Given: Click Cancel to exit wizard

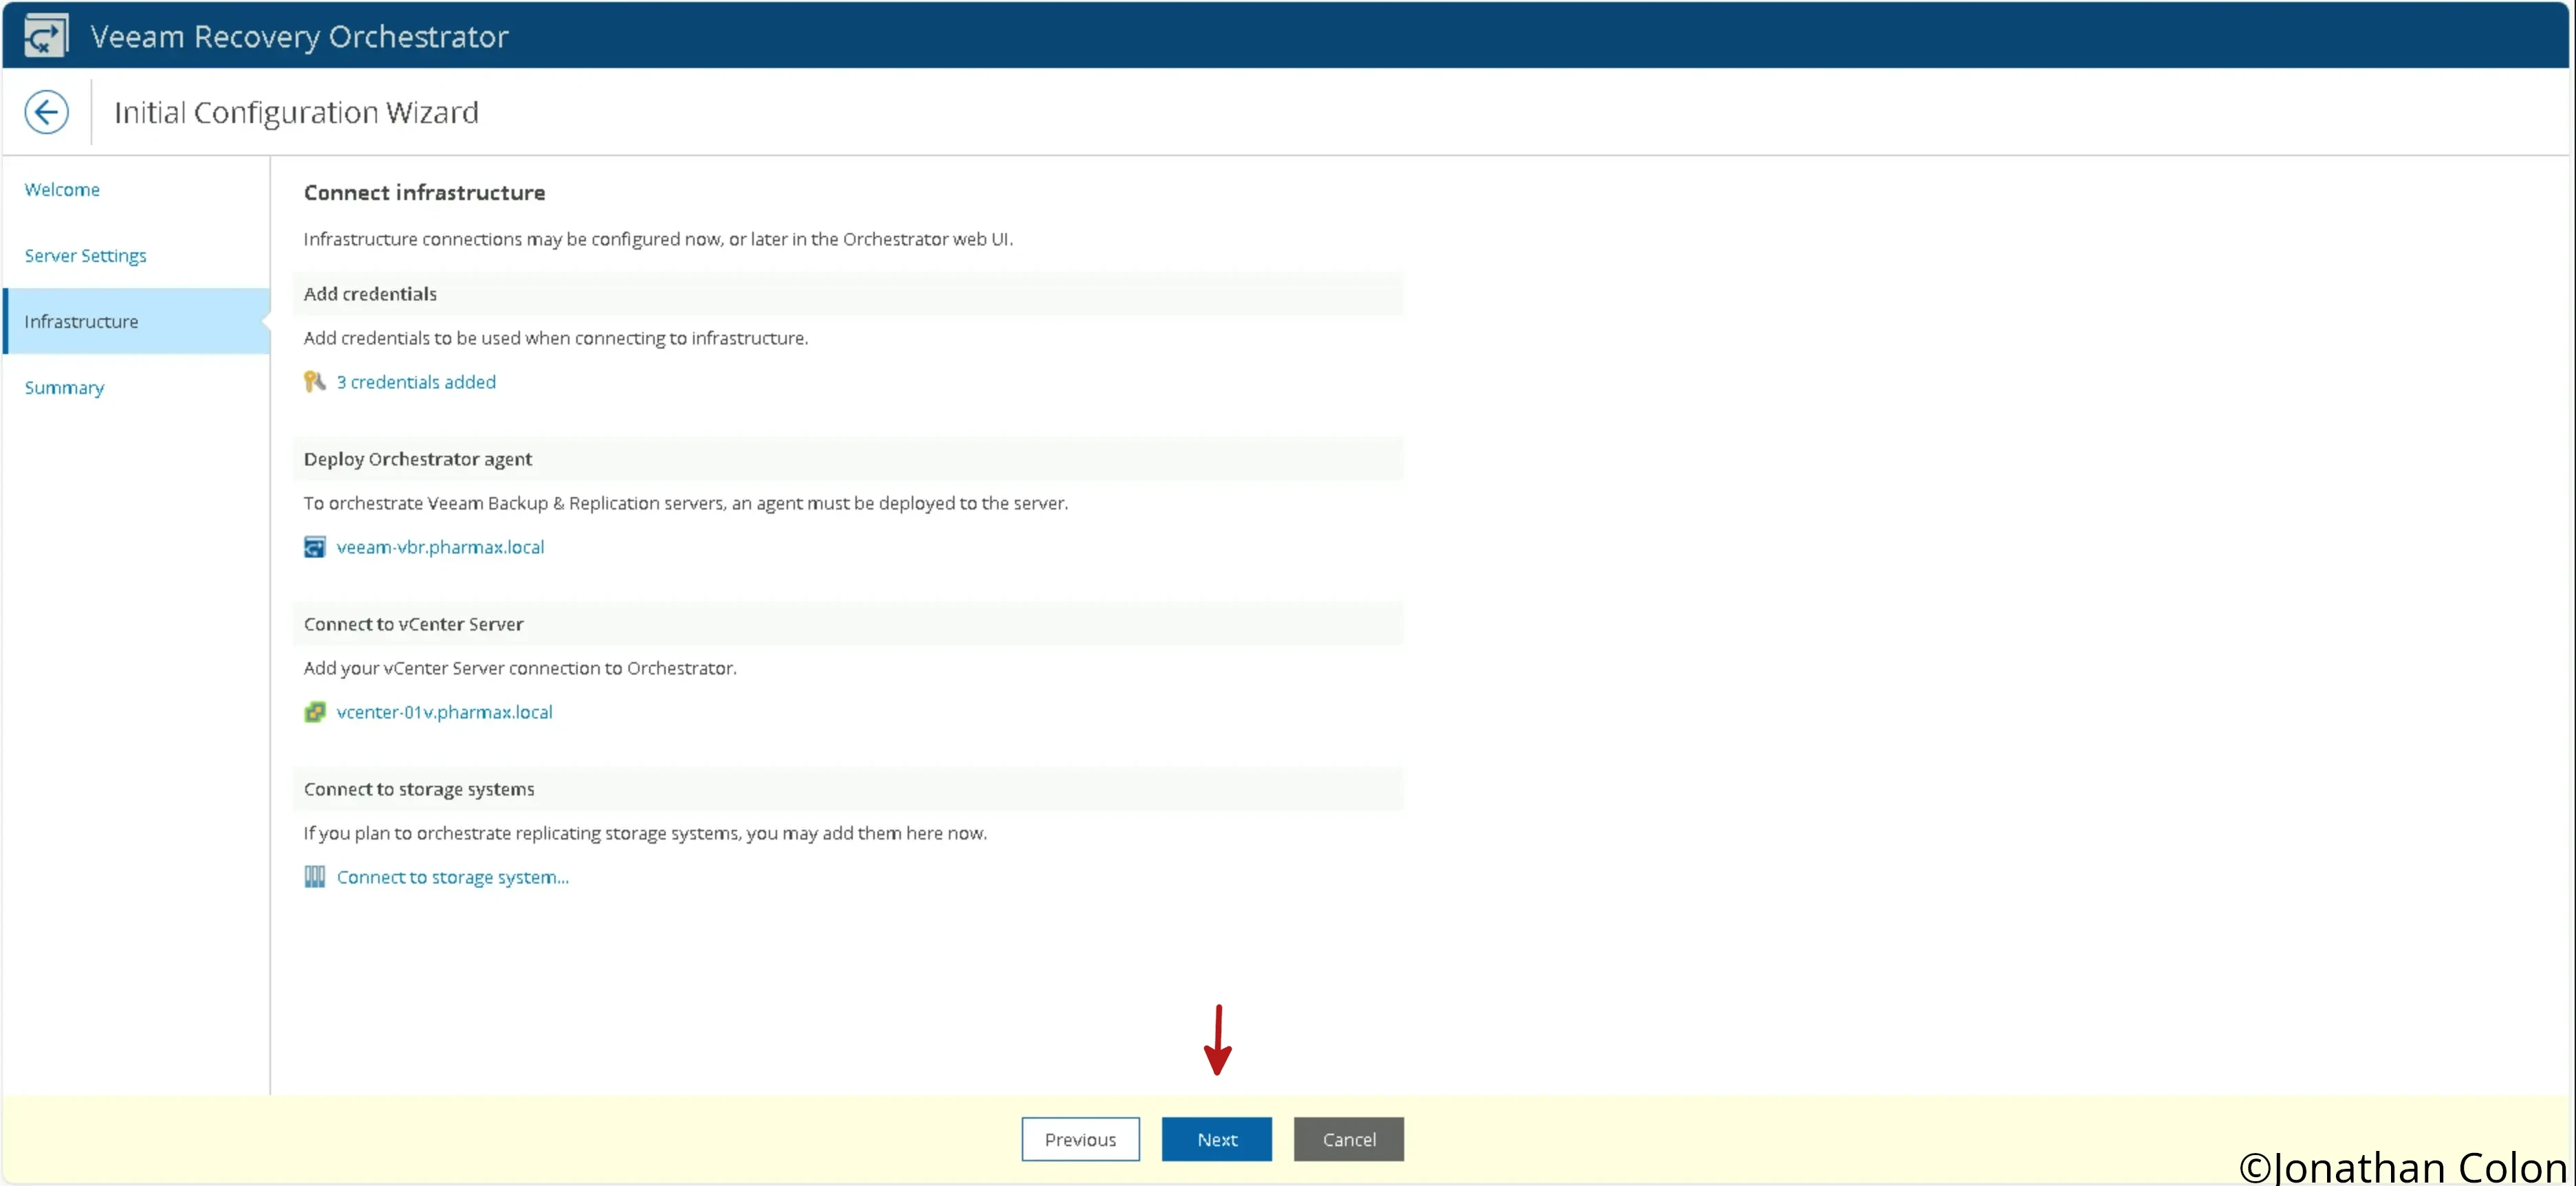Looking at the screenshot, I should [1349, 1139].
